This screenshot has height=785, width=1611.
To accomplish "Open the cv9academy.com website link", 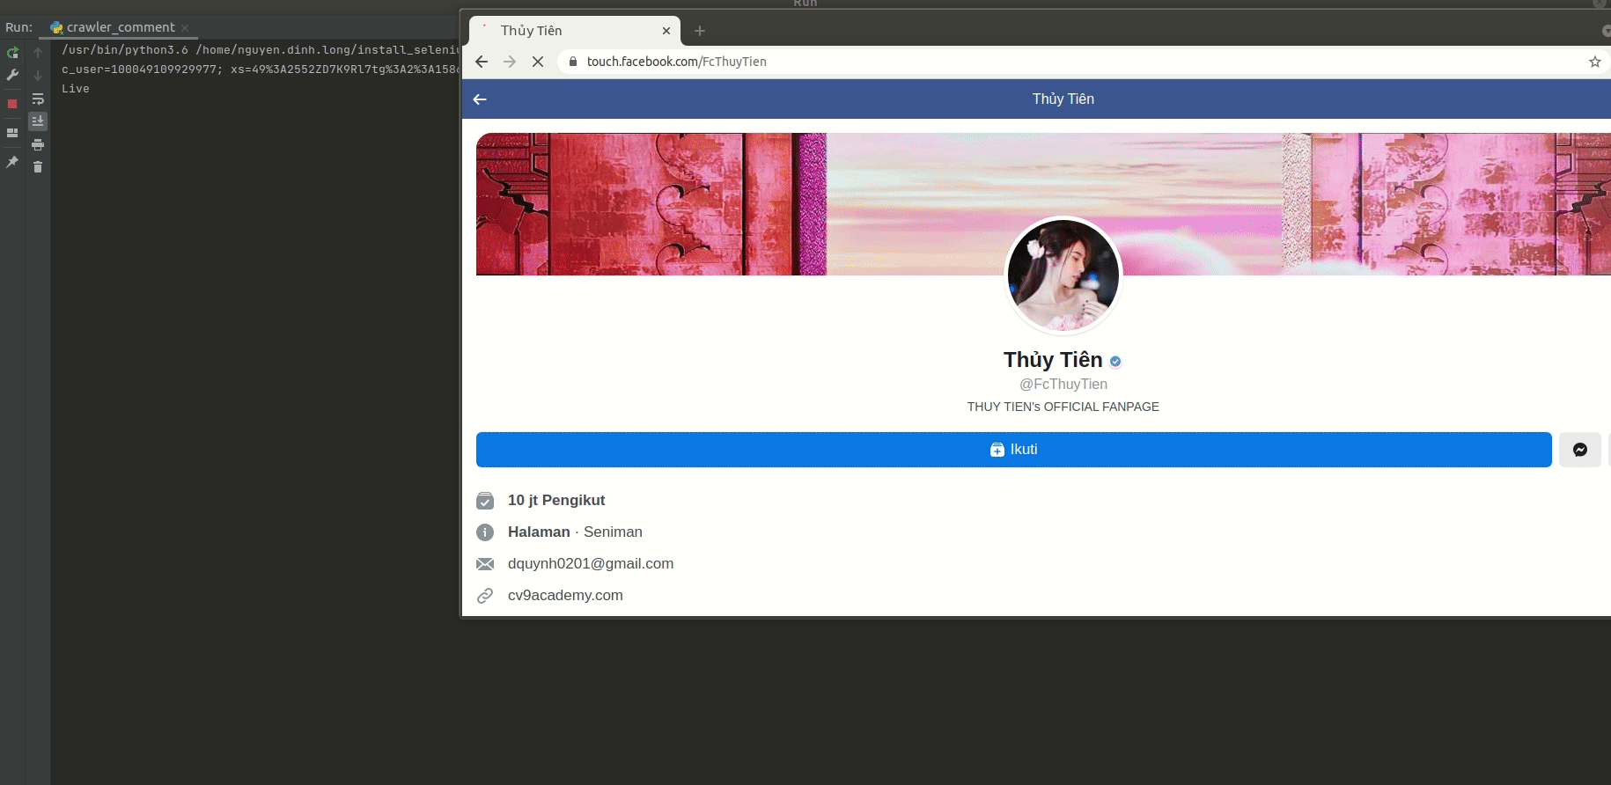I will click(565, 596).
